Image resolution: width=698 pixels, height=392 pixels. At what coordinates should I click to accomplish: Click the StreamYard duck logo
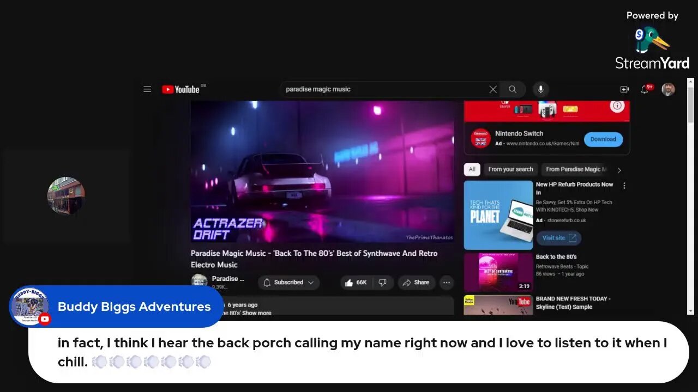[x=652, y=40]
